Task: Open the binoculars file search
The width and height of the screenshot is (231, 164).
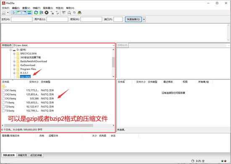Action: 80,13
